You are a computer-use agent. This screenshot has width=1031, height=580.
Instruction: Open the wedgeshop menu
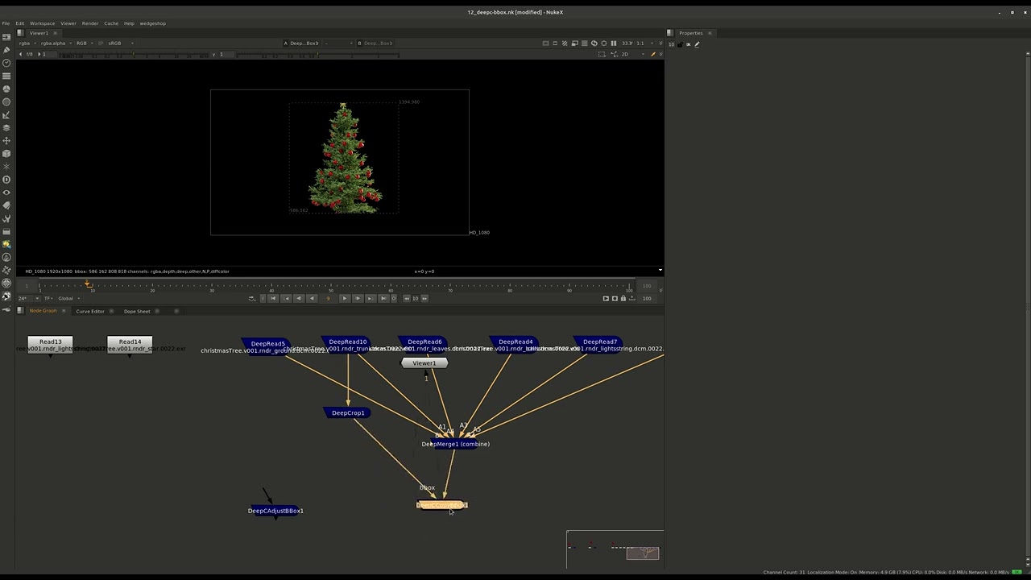153,23
